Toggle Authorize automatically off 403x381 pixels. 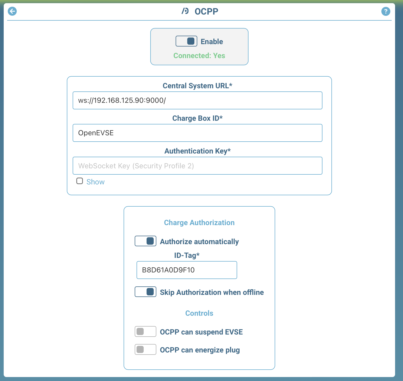pyautogui.click(x=145, y=241)
